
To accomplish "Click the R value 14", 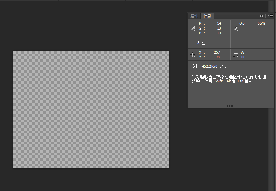I will point(219,23).
